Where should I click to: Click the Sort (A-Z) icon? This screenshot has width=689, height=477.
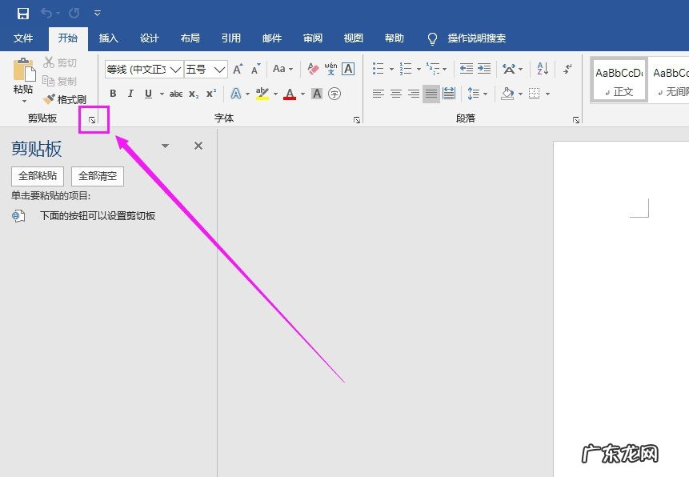pos(542,70)
